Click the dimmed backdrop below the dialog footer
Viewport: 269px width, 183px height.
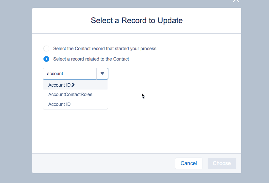coord(136,178)
